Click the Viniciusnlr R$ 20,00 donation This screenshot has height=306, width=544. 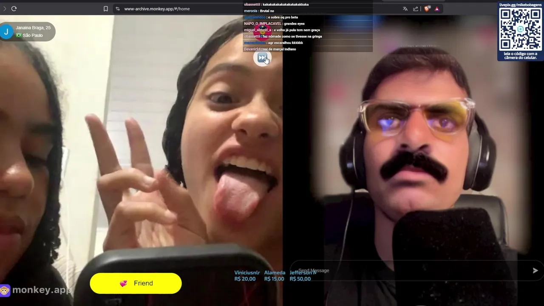coord(247,276)
